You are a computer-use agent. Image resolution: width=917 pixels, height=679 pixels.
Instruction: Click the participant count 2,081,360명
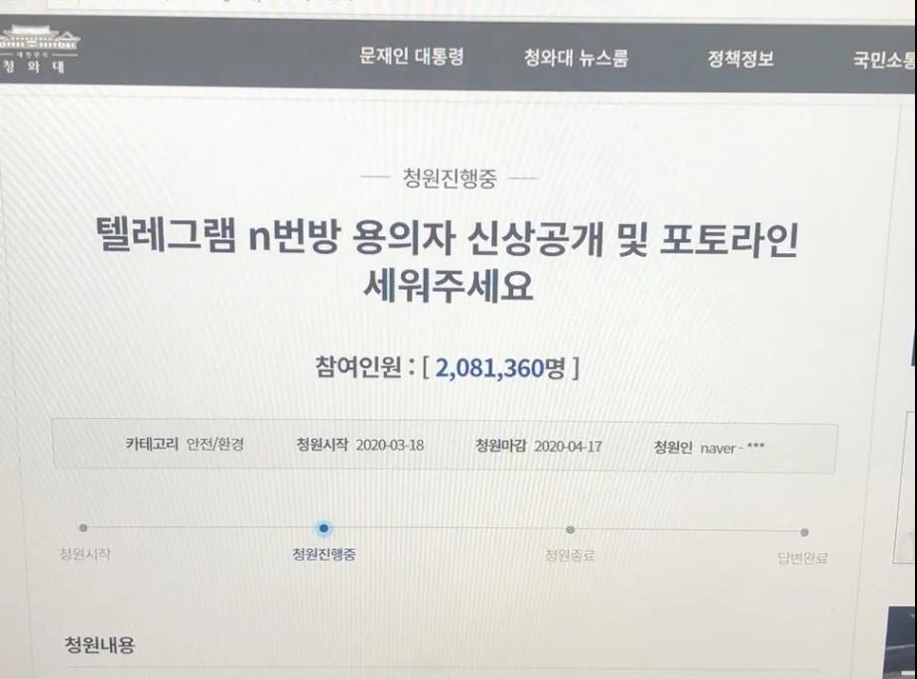(500, 368)
